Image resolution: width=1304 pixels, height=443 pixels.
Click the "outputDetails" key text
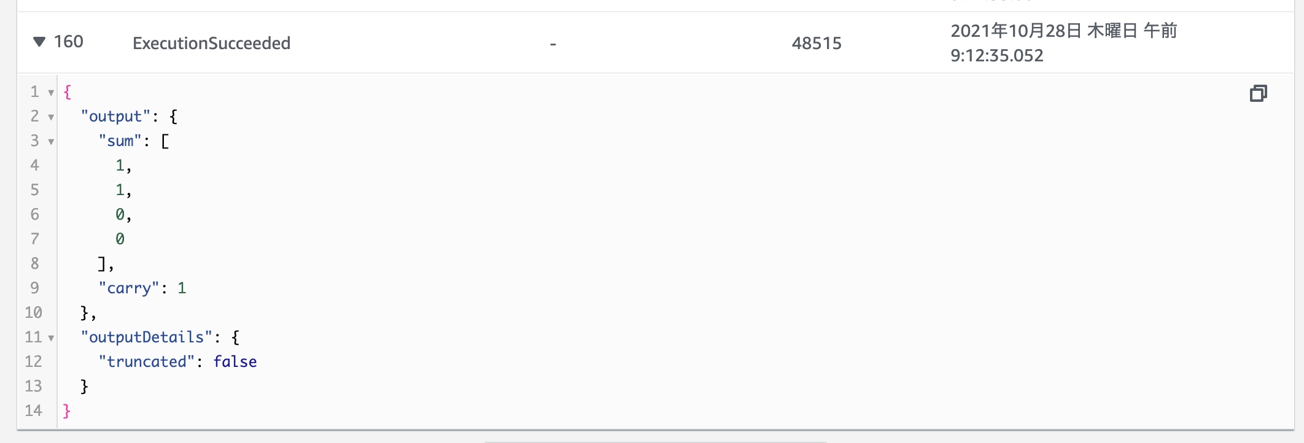147,337
